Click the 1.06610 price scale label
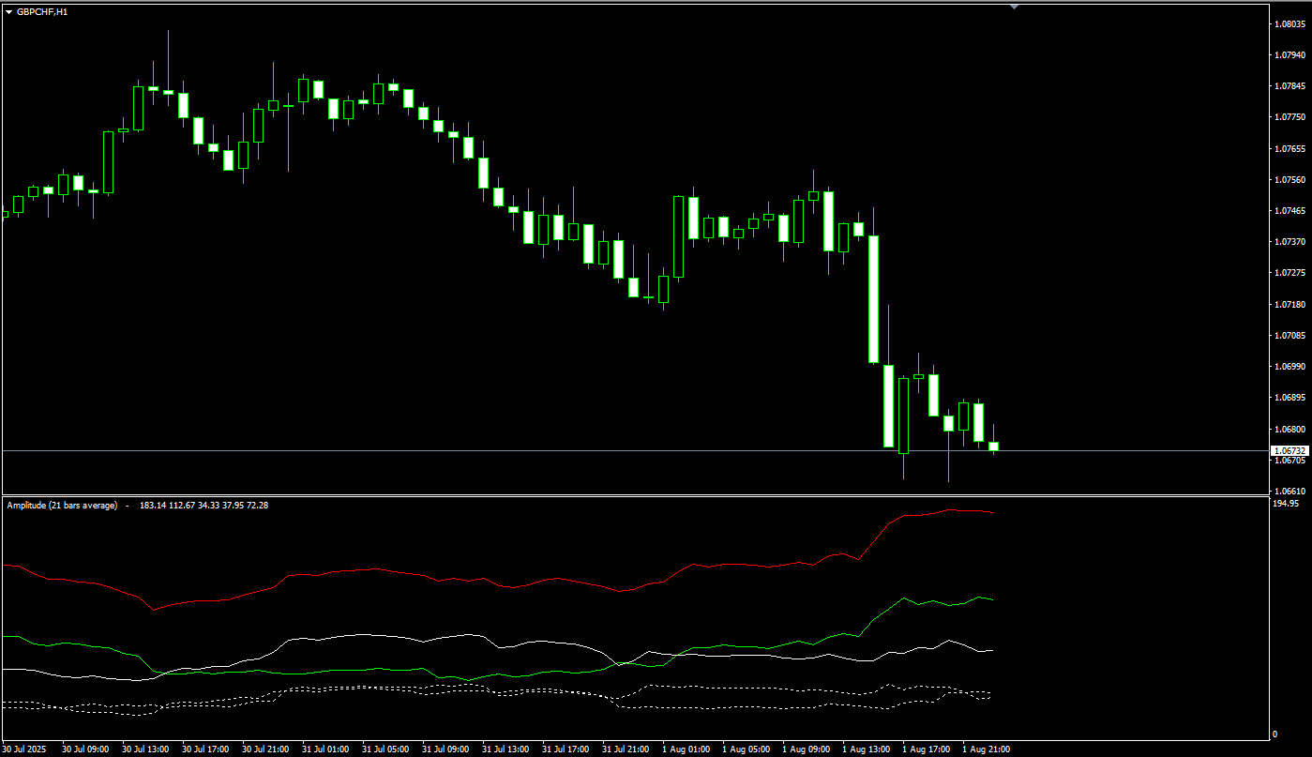This screenshot has height=757, width=1312. coord(1290,492)
